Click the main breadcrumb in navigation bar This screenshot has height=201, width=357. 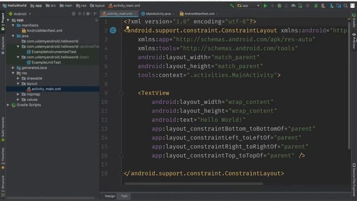pos(66,6)
